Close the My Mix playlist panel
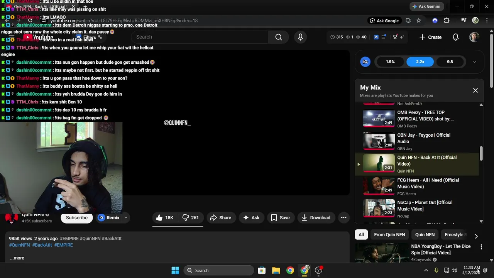494x278 pixels. (x=475, y=90)
